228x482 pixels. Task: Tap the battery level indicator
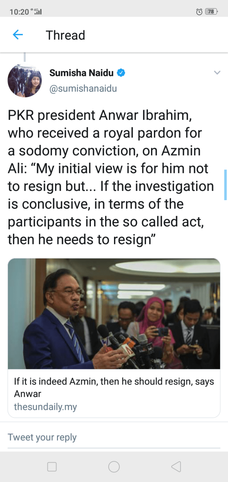211,11
